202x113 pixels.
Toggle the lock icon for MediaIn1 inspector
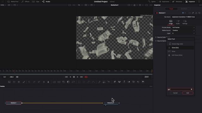[x=196, y=13]
